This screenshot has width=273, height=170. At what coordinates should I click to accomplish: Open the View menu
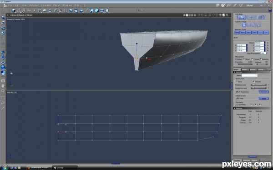coord(24,5)
